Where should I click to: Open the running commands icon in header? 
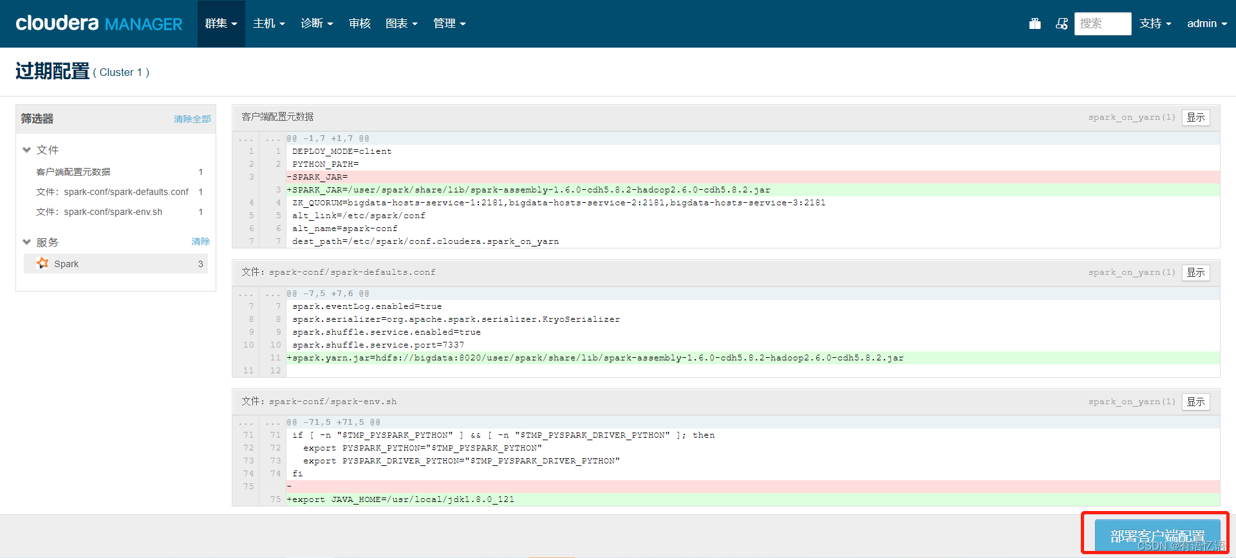(x=1062, y=24)
